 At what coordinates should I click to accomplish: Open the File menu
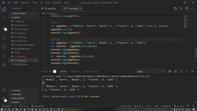tap(9, 2)
